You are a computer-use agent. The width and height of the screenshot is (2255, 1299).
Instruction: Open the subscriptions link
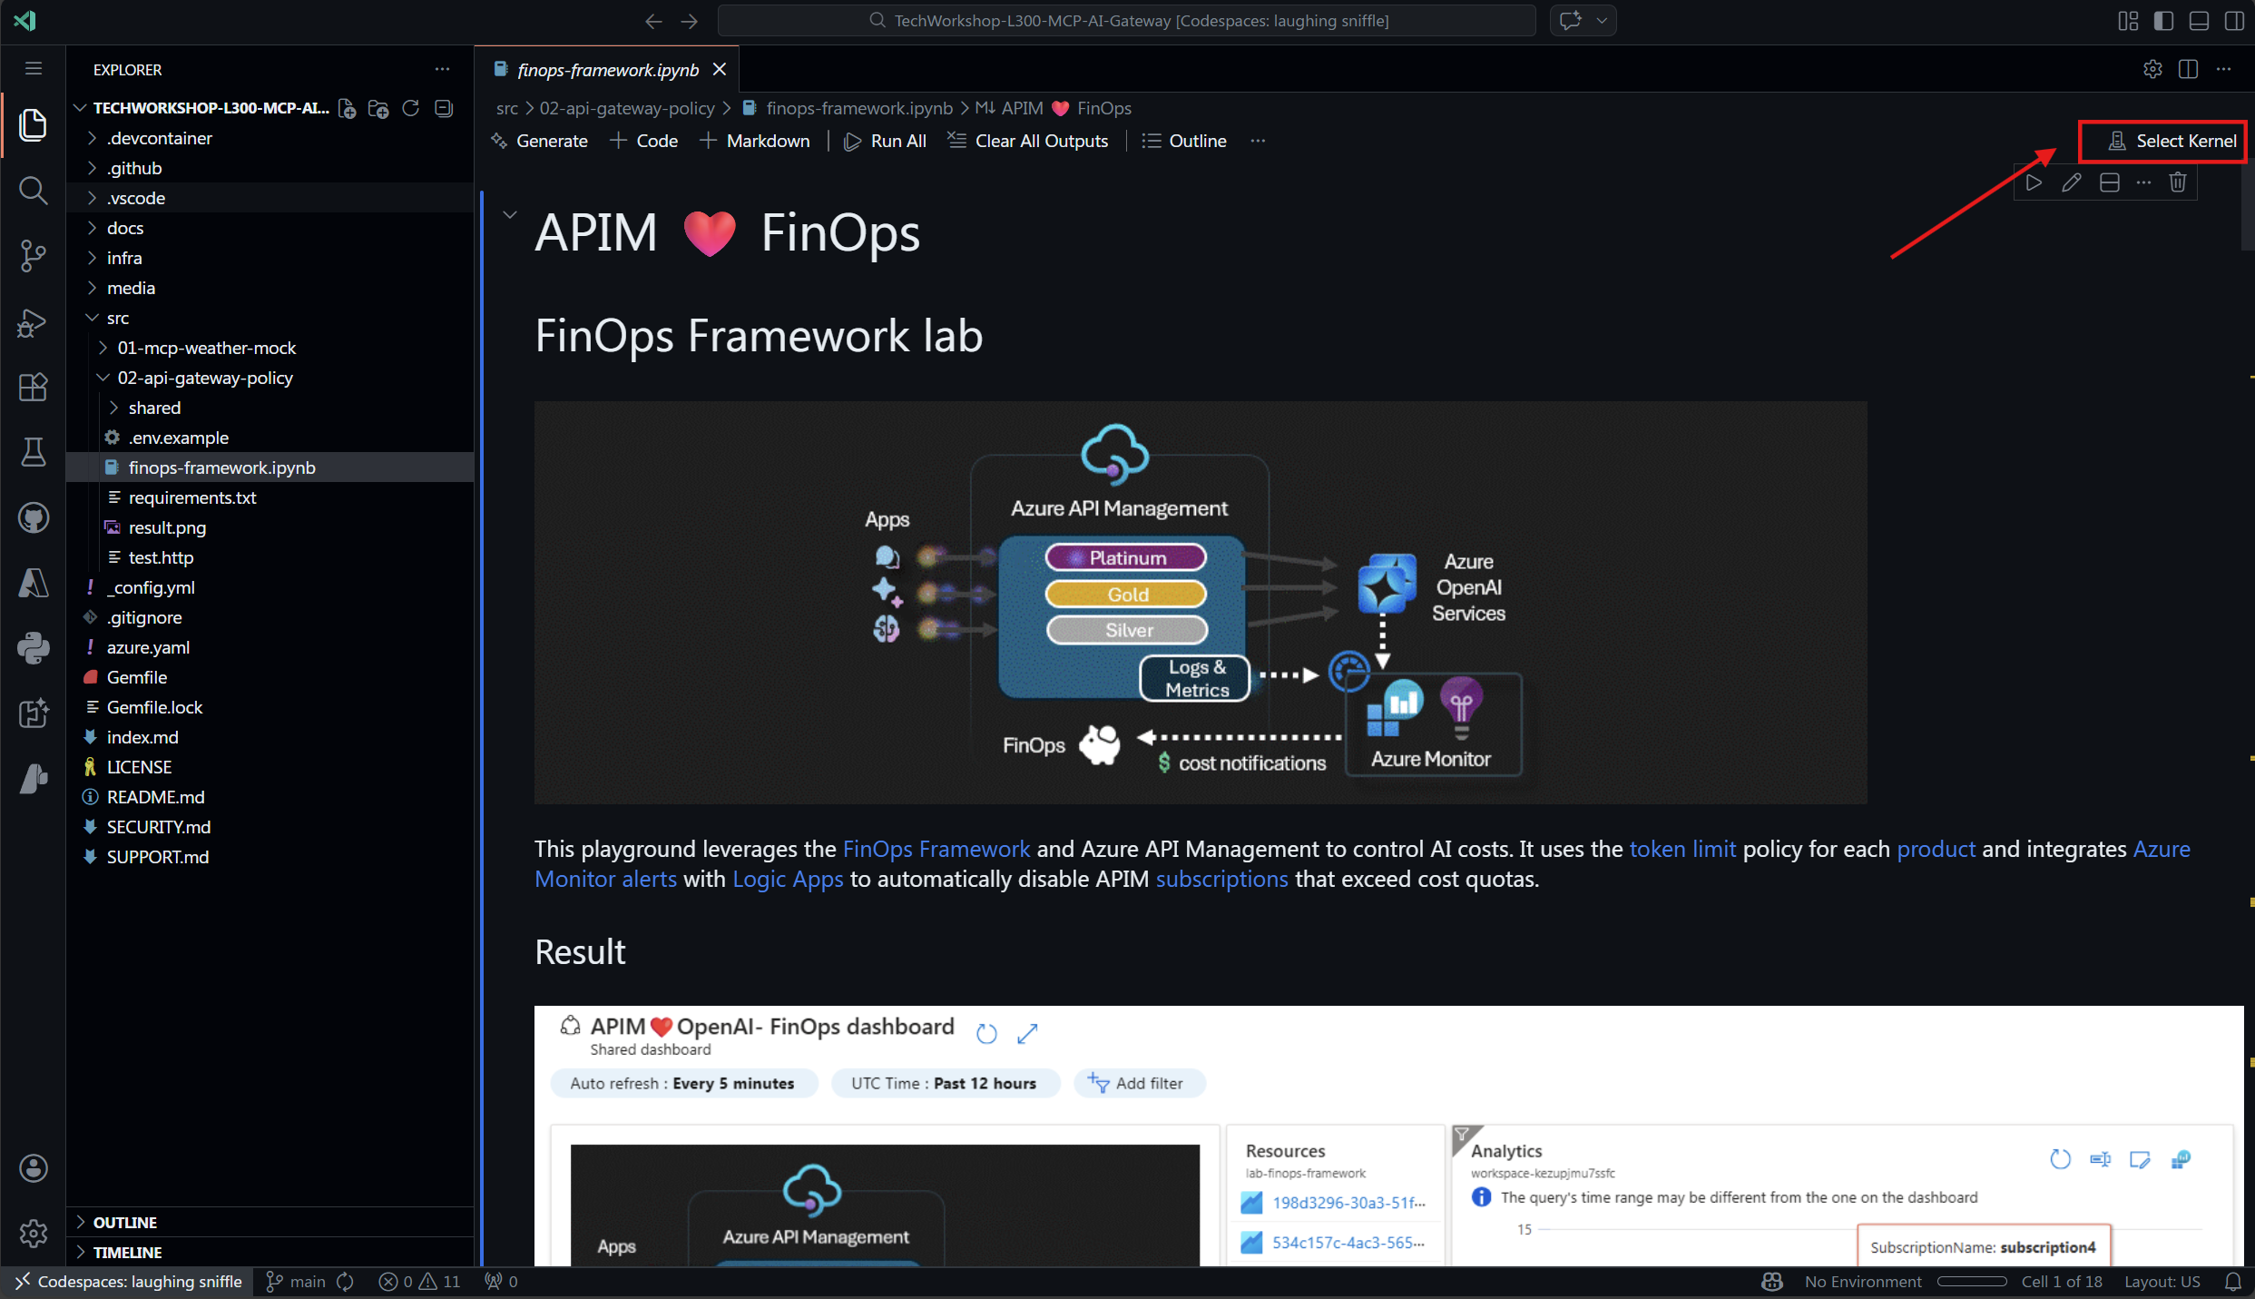tap(1221, 879)
